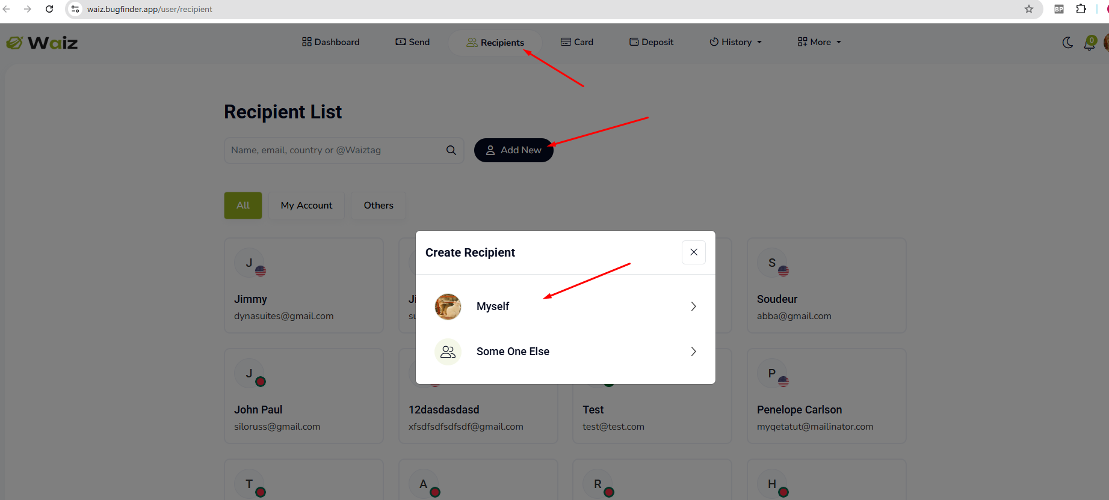Click the Add New button
Screen dimensions: 1109x500
pos(514,150)
